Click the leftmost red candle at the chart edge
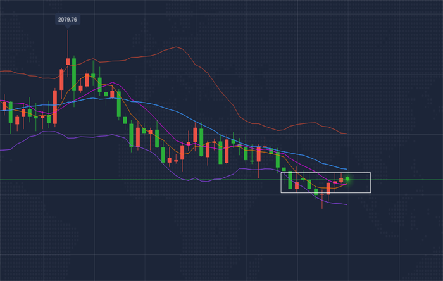 4,105
